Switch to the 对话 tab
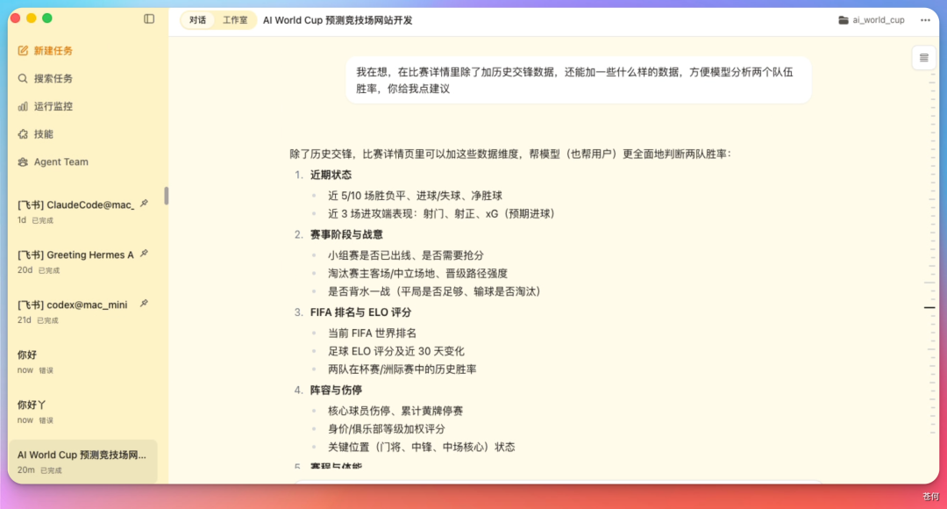 [197, 20]
